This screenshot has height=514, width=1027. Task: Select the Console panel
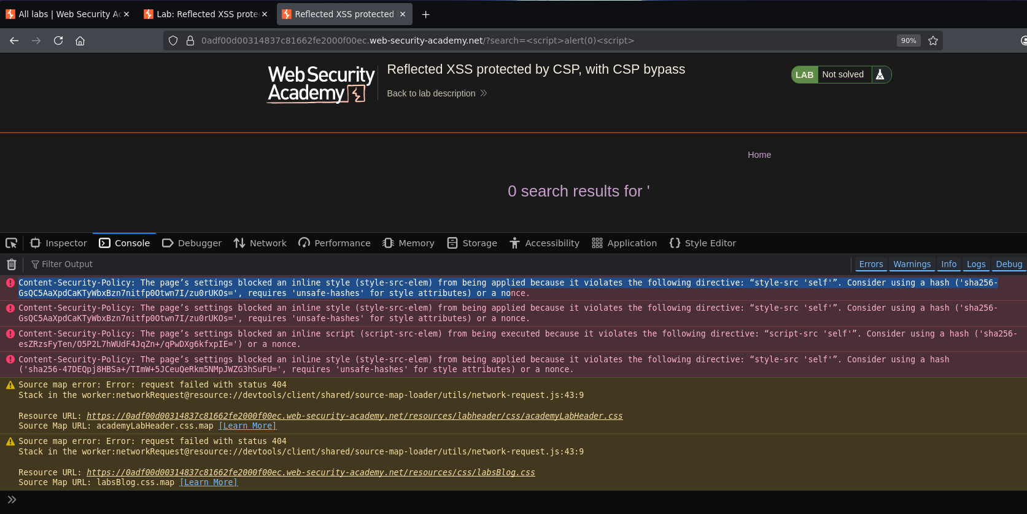tap(125, 243)
